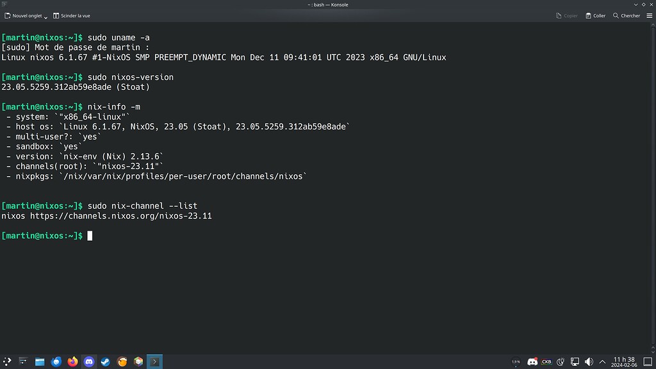Open the volume control in the system tray
Viewport: 656px width, 369px height.
(587, 361)
